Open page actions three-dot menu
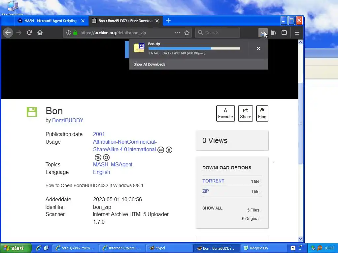The width and height of the screenshot is (338, 253). (177, 33)
